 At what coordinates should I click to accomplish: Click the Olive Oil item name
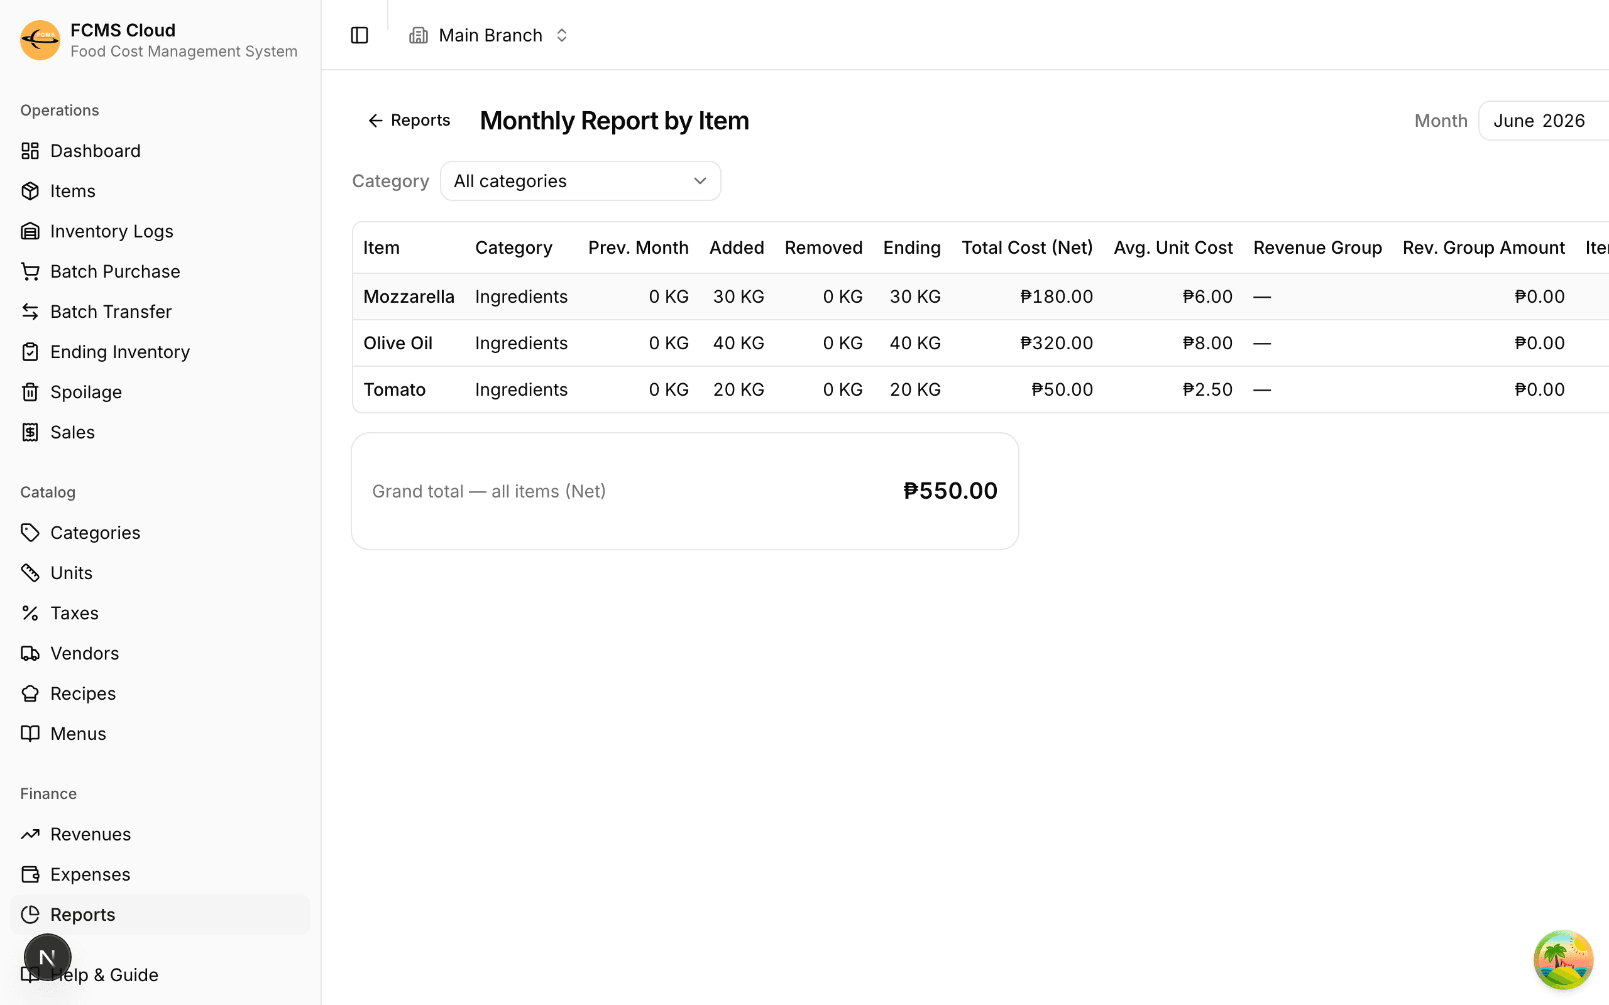click(398, 343)
